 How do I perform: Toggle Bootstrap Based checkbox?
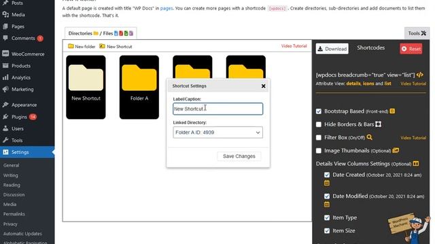pyautogui.click(x=319, y=111)
